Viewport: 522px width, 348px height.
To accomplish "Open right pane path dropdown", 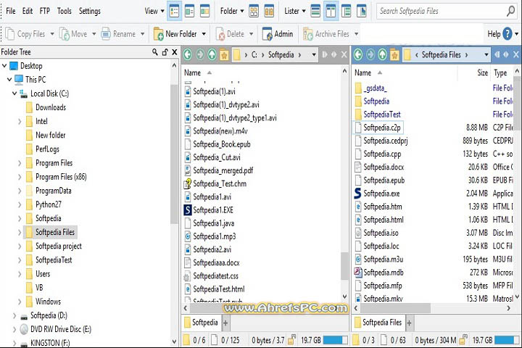I will (x=486, y=54).
